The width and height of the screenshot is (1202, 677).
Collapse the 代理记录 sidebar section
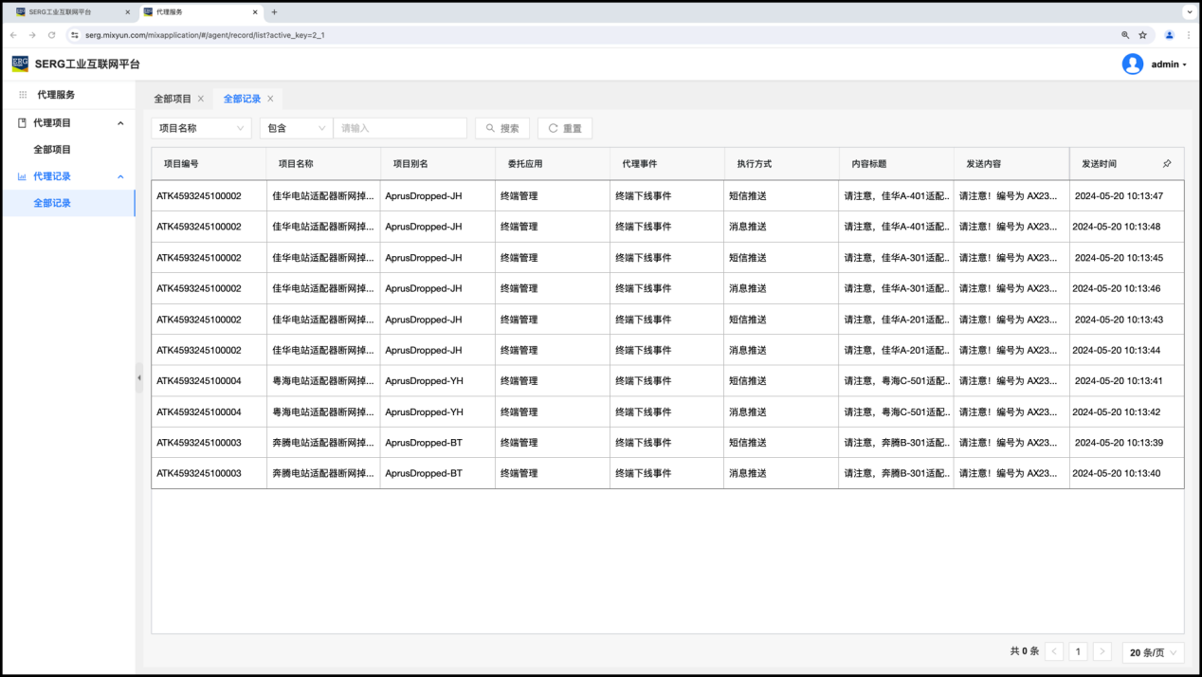tap(120, 176)
